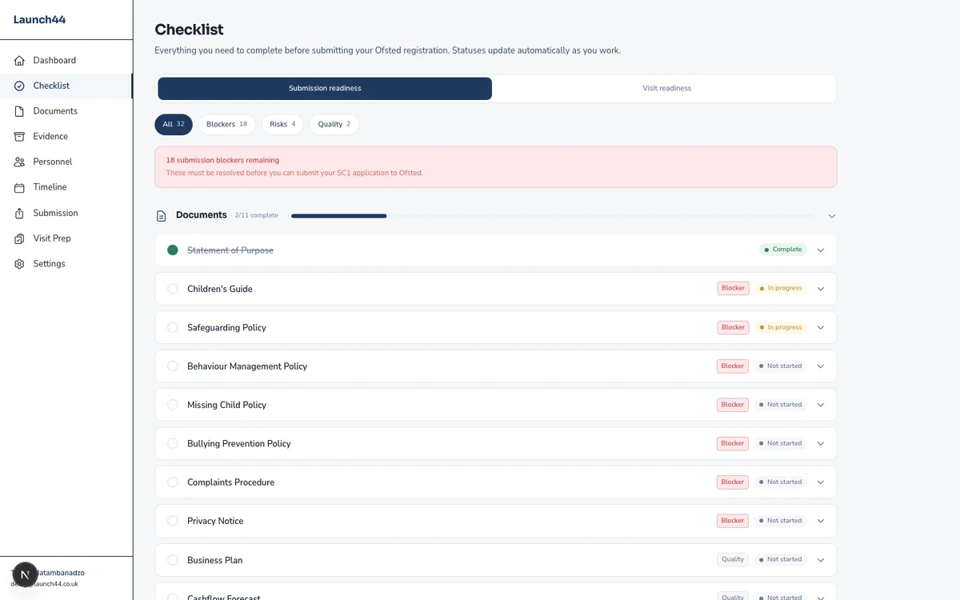Open Settings from the sidebar gear
This screenshot has width=960, height=600.
point(18,263)
